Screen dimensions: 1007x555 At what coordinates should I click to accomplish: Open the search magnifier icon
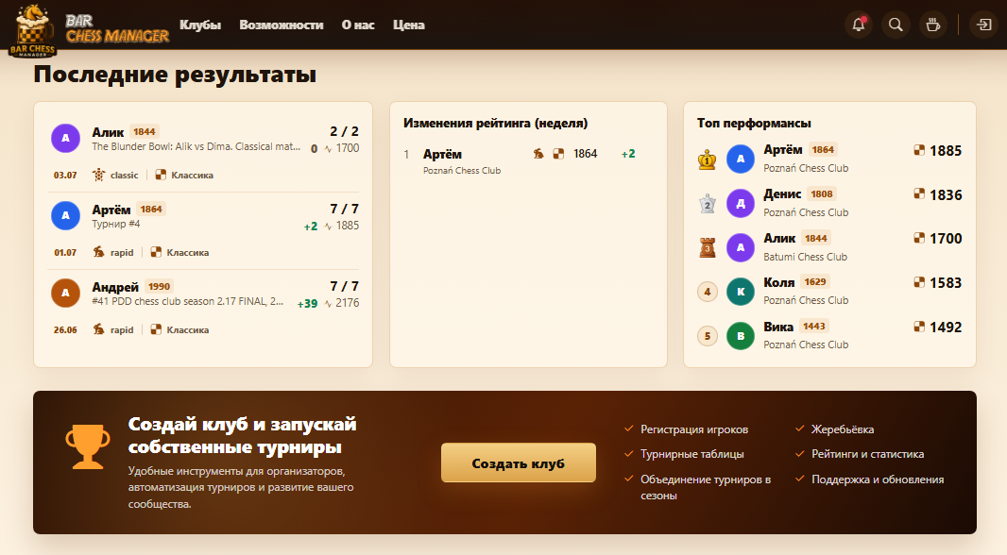tap(896, 25)
